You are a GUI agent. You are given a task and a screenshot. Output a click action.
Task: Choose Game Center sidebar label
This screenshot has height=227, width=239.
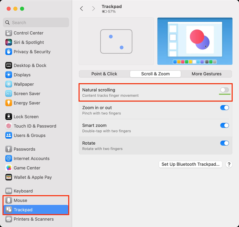point(27,168)
